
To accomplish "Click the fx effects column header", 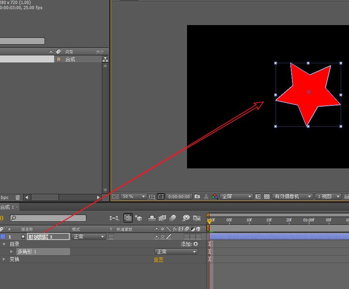I will [175, 228].
